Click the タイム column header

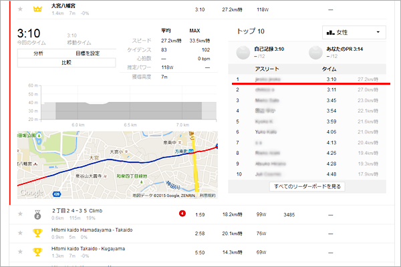click(x=329, y=69)
